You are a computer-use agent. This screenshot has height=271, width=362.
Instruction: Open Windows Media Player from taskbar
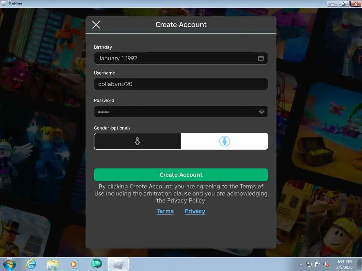pos(74,264)
